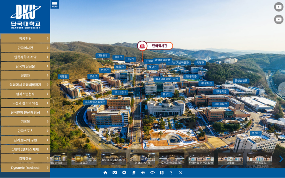
Task: Click the 범정관 building label
Action: (x=167, y=94)
